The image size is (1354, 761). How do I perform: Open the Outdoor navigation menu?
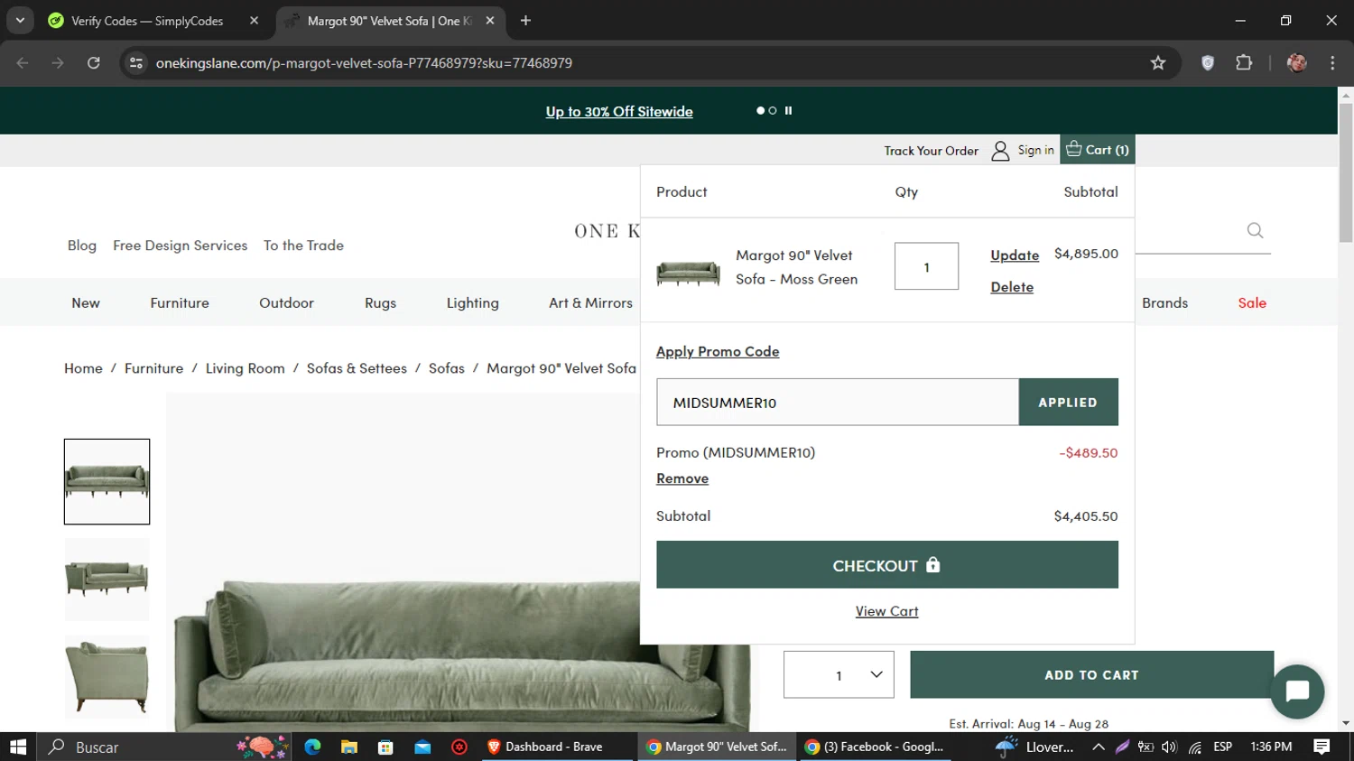(286, 303)
